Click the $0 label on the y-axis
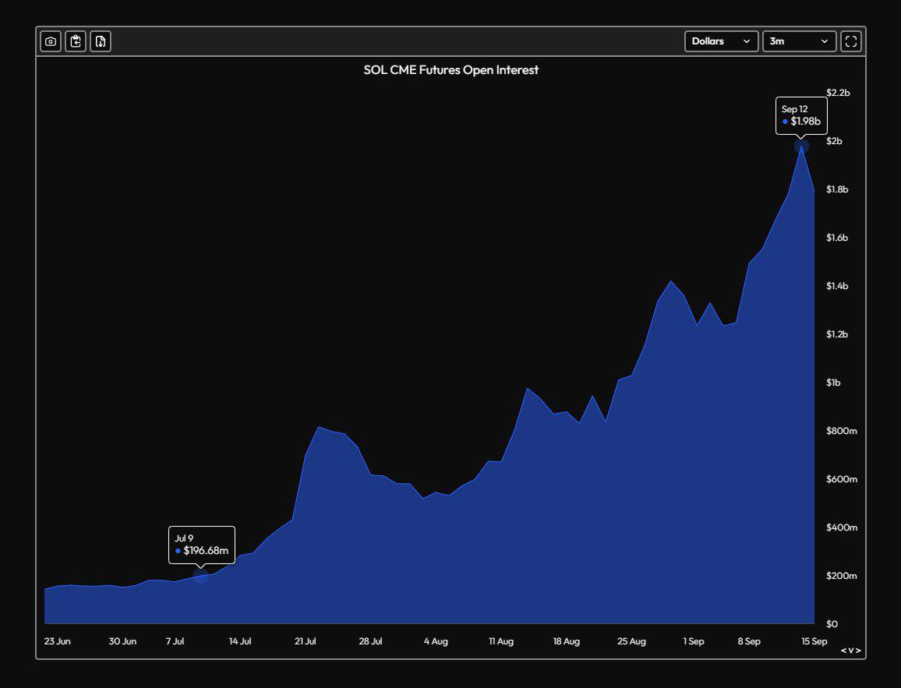Image resolution: width=901 pixels, height=688 pixels. coord(832,623)
